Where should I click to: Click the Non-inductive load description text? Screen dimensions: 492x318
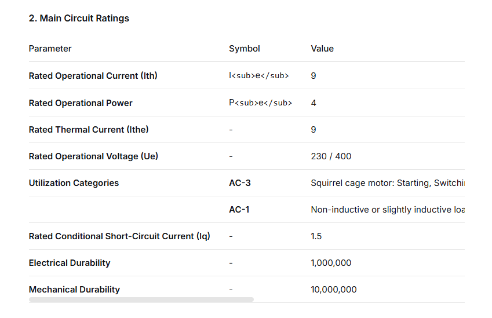[387, 210]
